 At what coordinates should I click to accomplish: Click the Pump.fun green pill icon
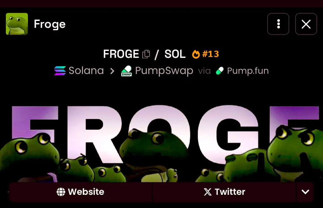coord(220,71)
